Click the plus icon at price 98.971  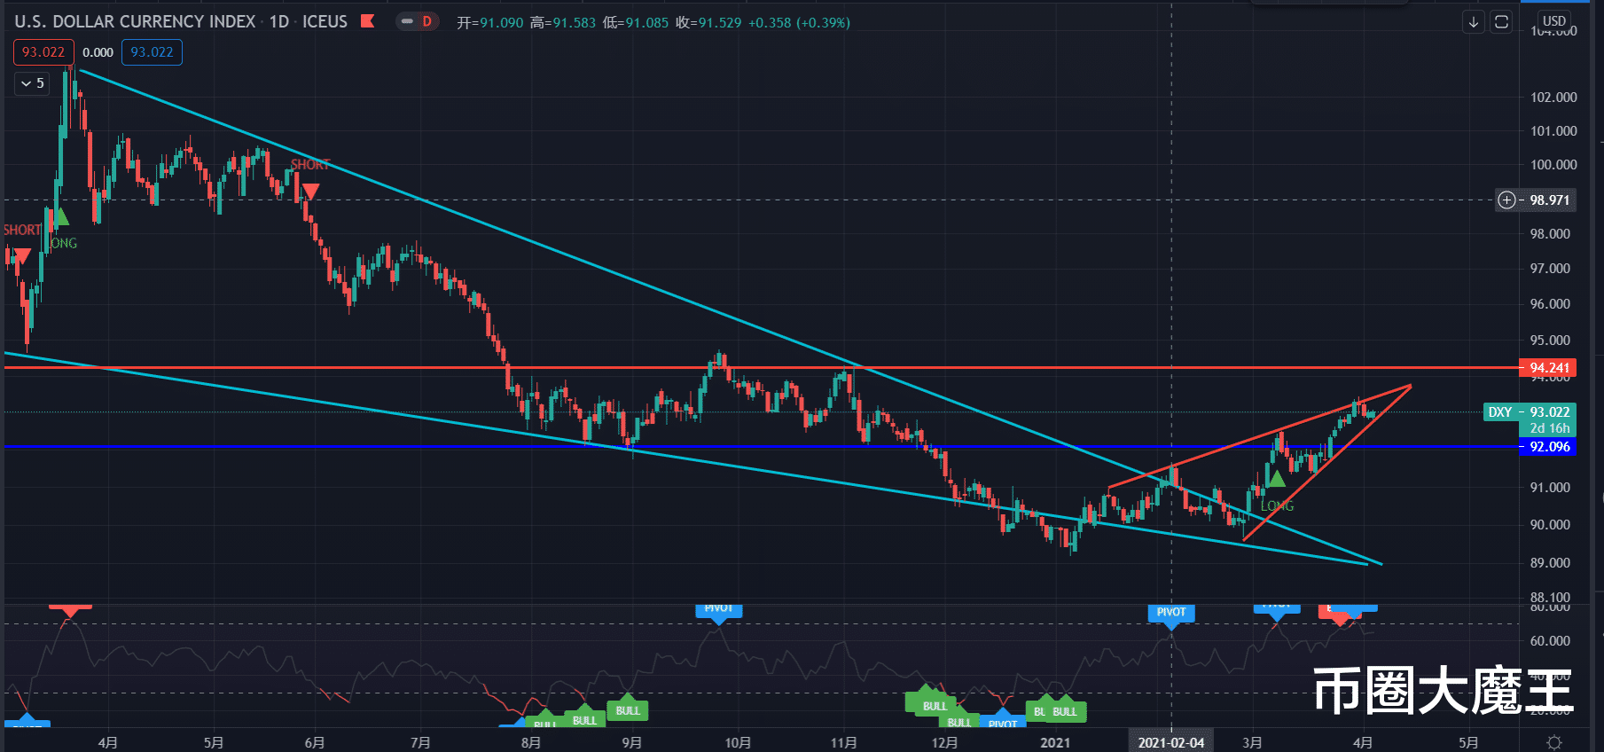(1506, 200)
